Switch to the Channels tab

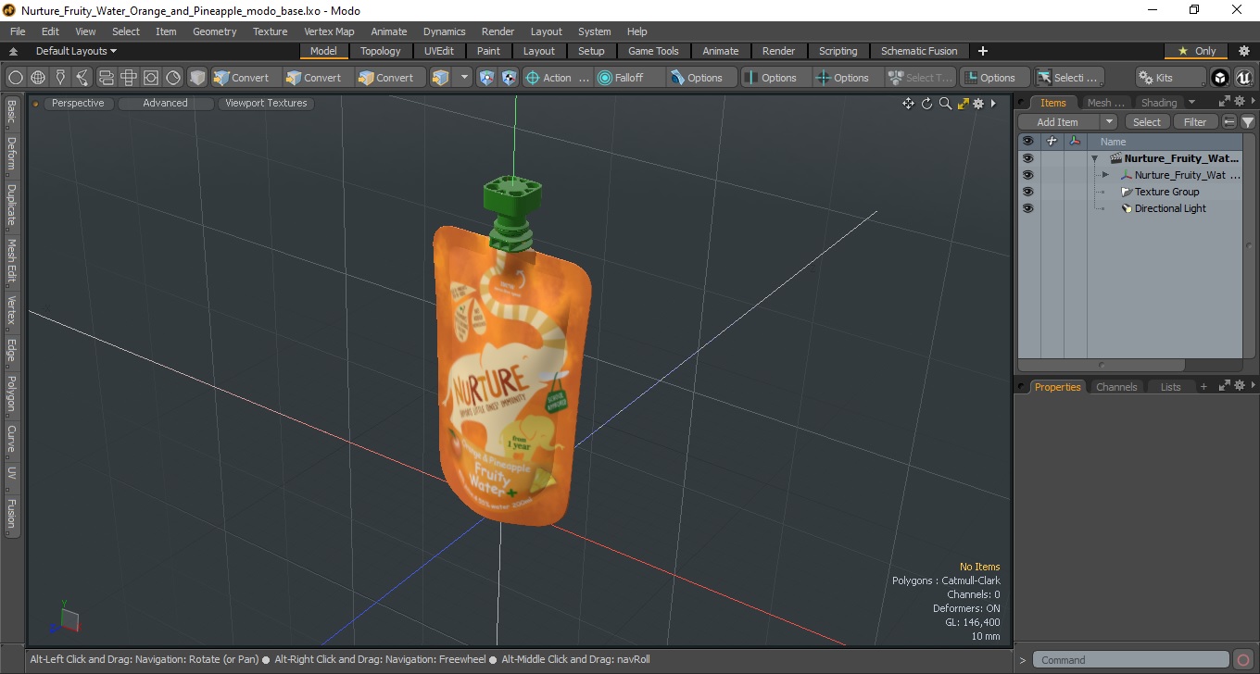point(1116,387)
